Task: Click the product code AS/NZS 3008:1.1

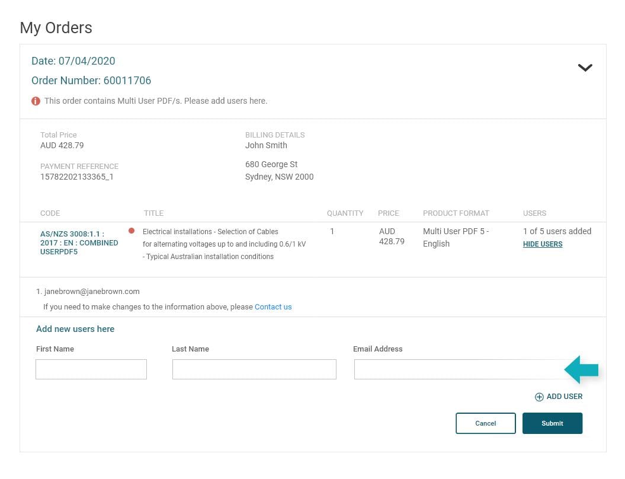Action: (x=78, y=242)
